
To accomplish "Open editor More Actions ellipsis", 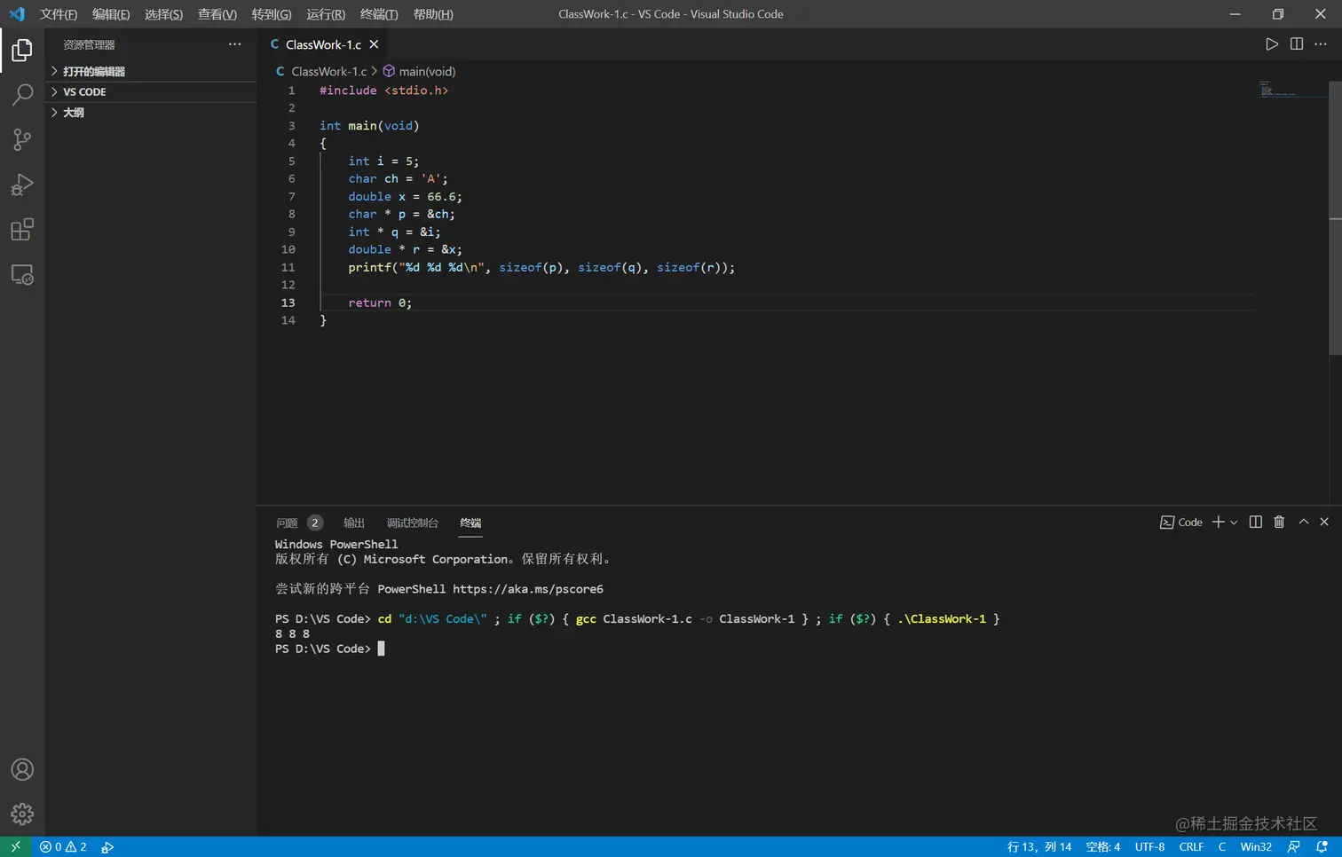I will coord(1321,44).
